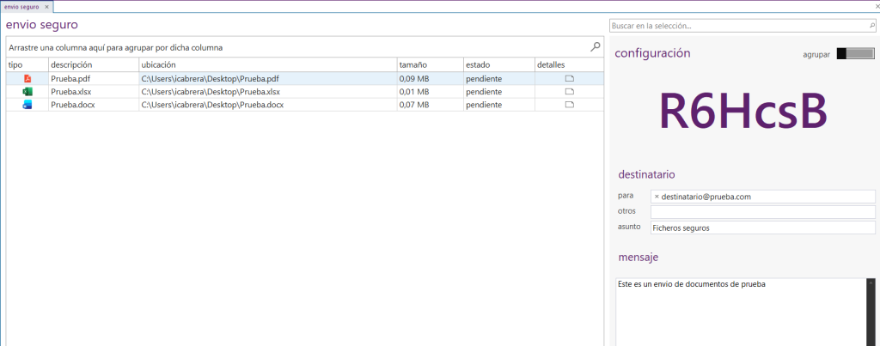Screen dimensions: 880x346
Task: Click into the 'mensaje' text area
Action: tap(741, 312)
